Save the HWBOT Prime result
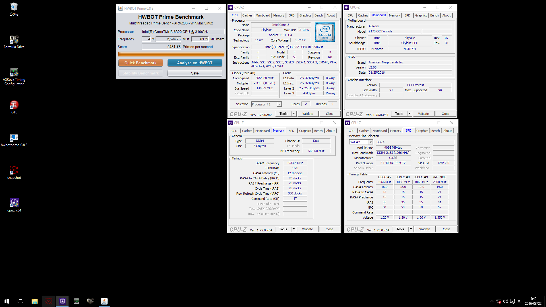This screenshot has height=307, width=546. click(195, 73)
